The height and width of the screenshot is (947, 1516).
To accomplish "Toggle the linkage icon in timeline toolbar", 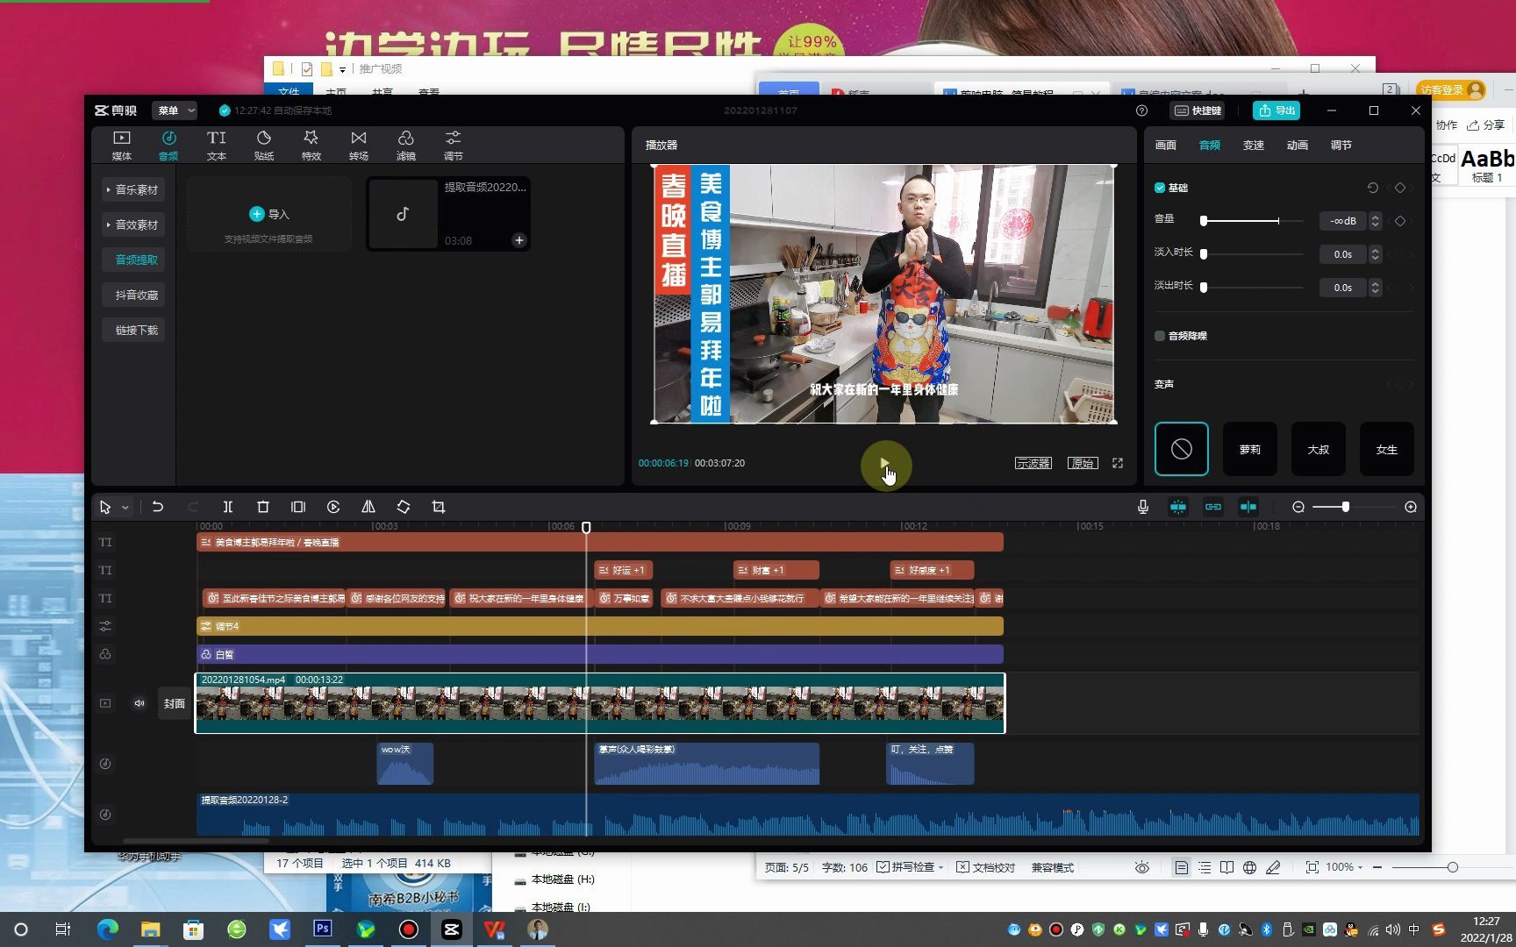I will tap(1213, 507).
